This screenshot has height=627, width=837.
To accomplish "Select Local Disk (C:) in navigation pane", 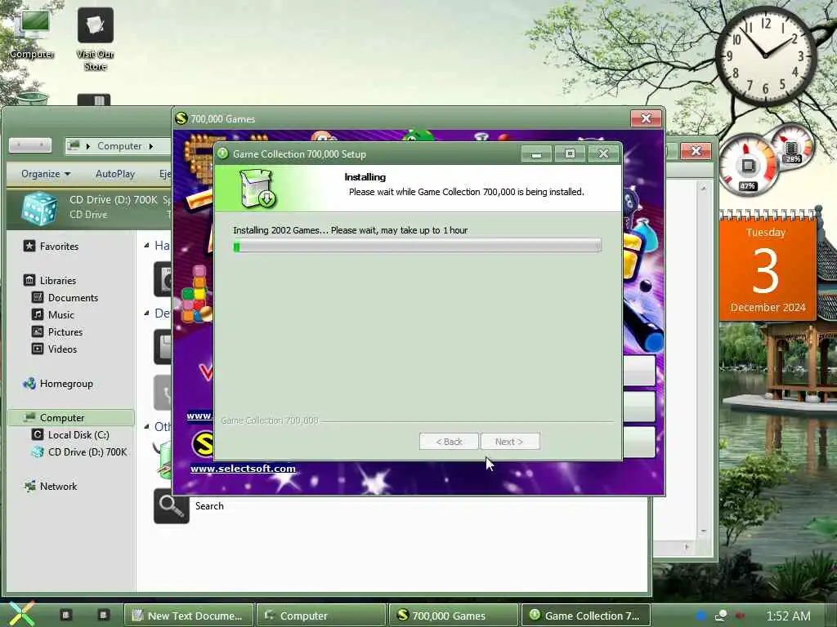I will (x=78, y=434).
